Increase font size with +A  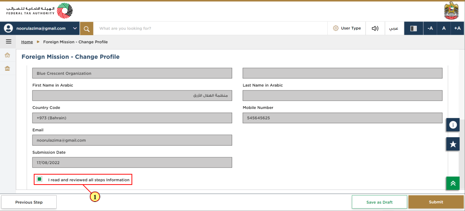point(457,28)
